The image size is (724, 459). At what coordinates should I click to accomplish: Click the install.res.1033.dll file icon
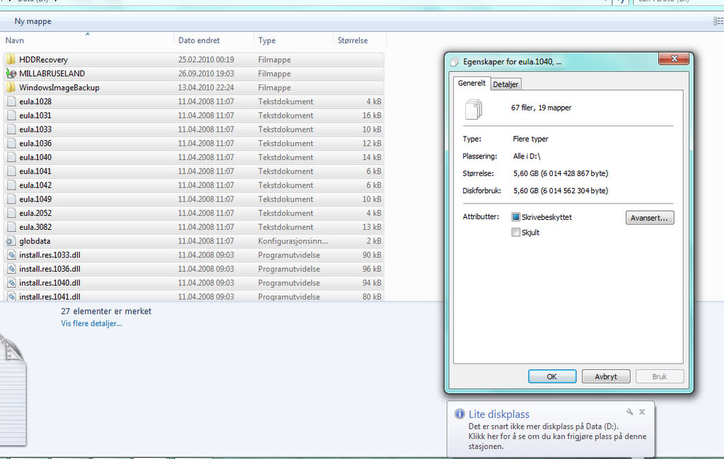click(x=11, y=255)
